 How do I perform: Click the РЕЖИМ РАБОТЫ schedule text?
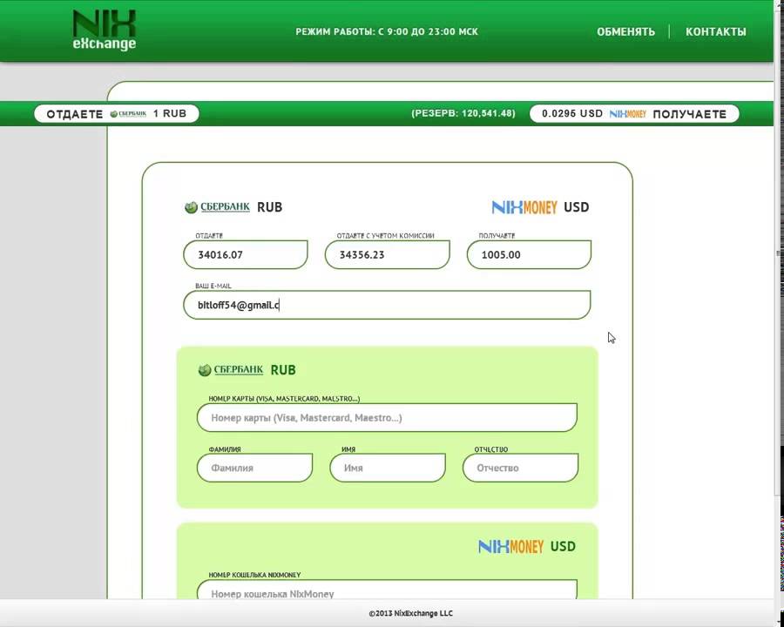coord(387,31)
